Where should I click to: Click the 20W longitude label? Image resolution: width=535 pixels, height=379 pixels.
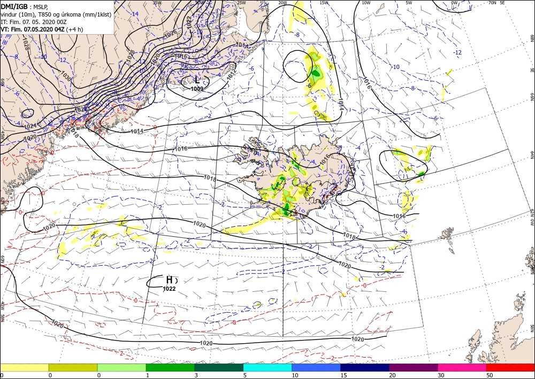282,3
